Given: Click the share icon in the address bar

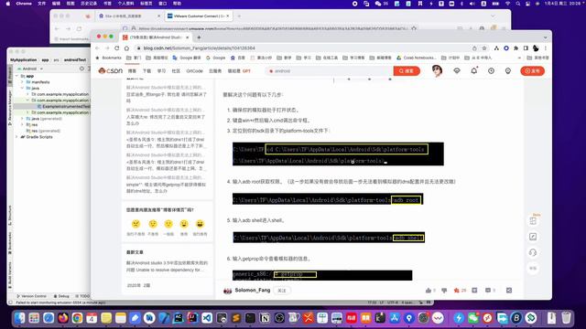Looking at the screenshot, I should pos(474,48).
